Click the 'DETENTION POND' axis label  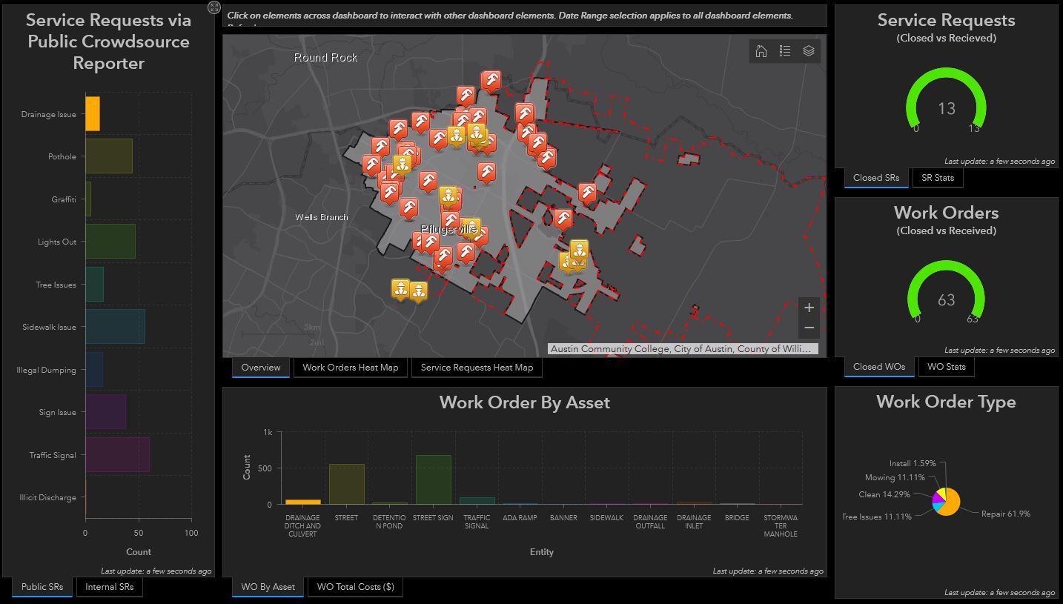click(x=389, y=522)
